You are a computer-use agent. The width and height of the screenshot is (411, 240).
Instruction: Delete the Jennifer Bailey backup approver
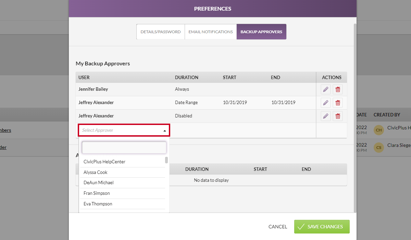point(338,90)
